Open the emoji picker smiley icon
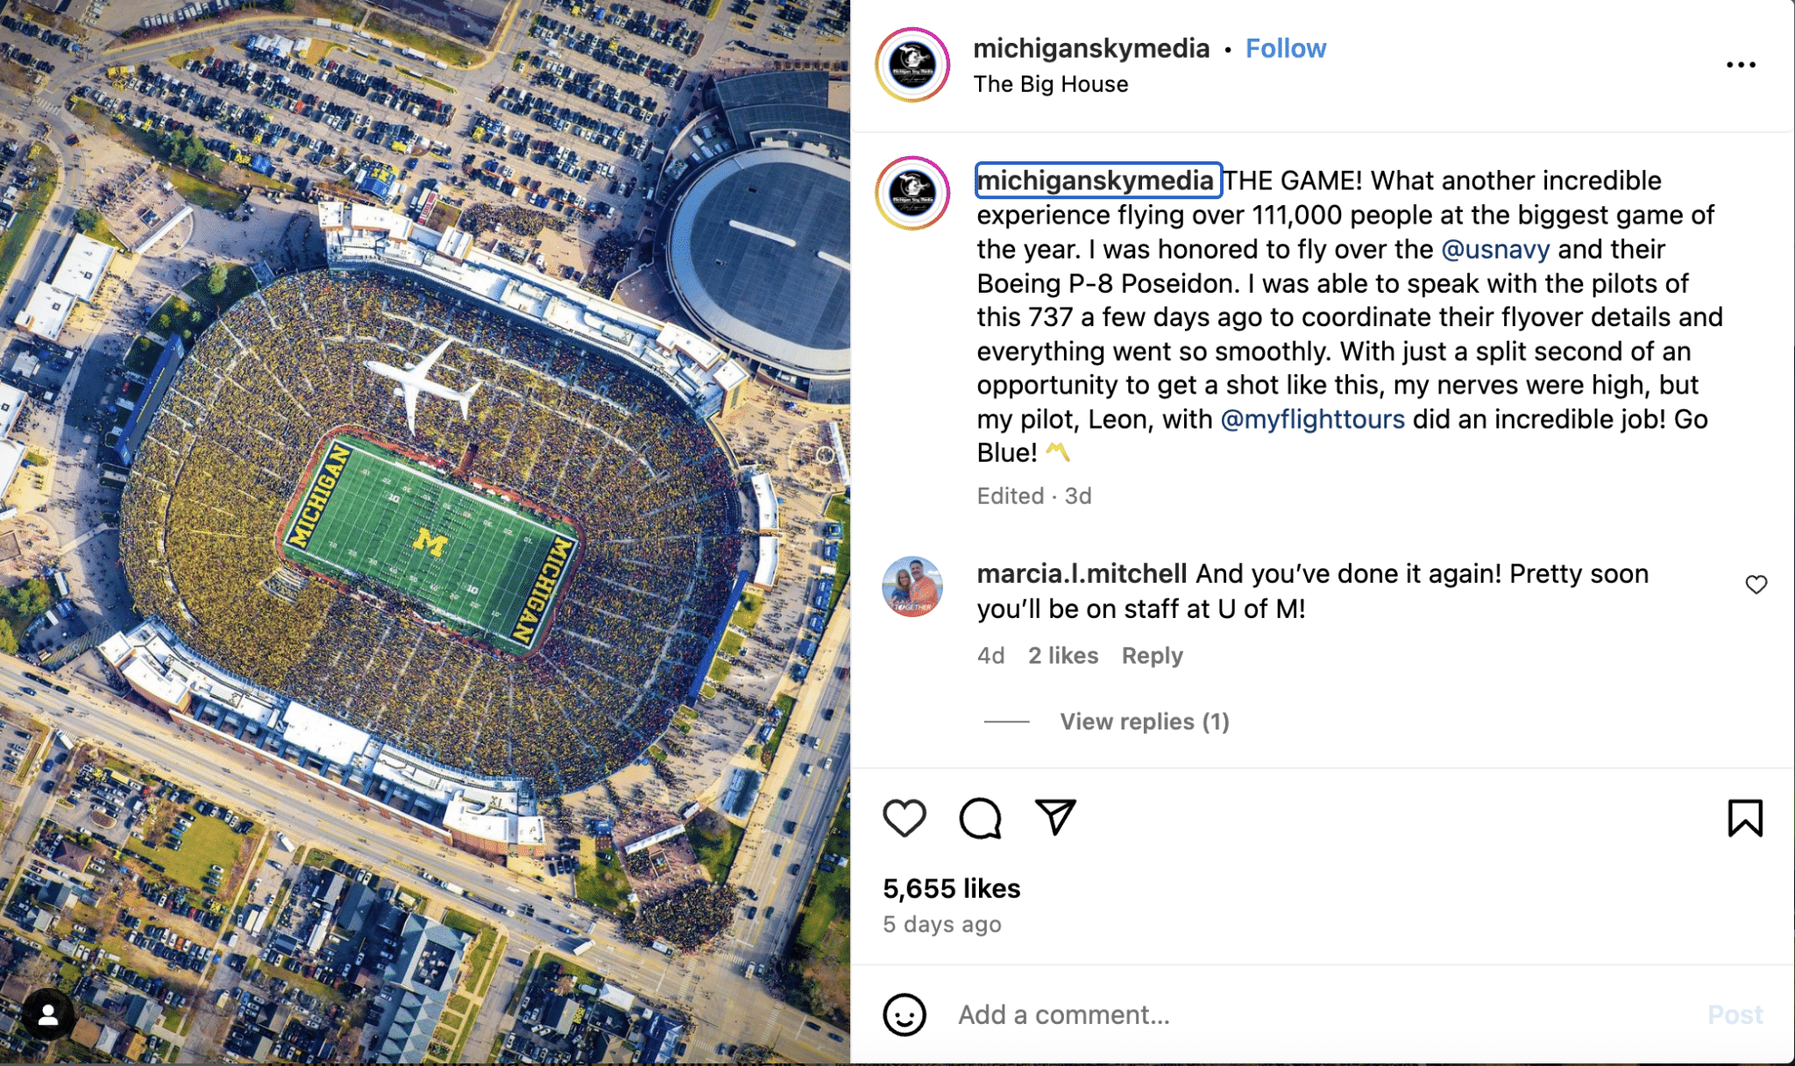The width and height of the screenshot is (1795, 1066). coord(905,1014)
